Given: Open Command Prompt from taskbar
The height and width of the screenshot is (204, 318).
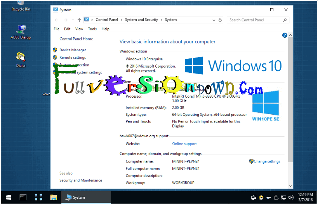Looking at the screenshot, I should [23, 197].
